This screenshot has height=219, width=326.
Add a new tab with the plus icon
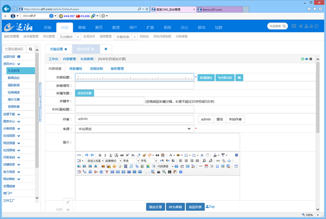[x=106, y=49]
